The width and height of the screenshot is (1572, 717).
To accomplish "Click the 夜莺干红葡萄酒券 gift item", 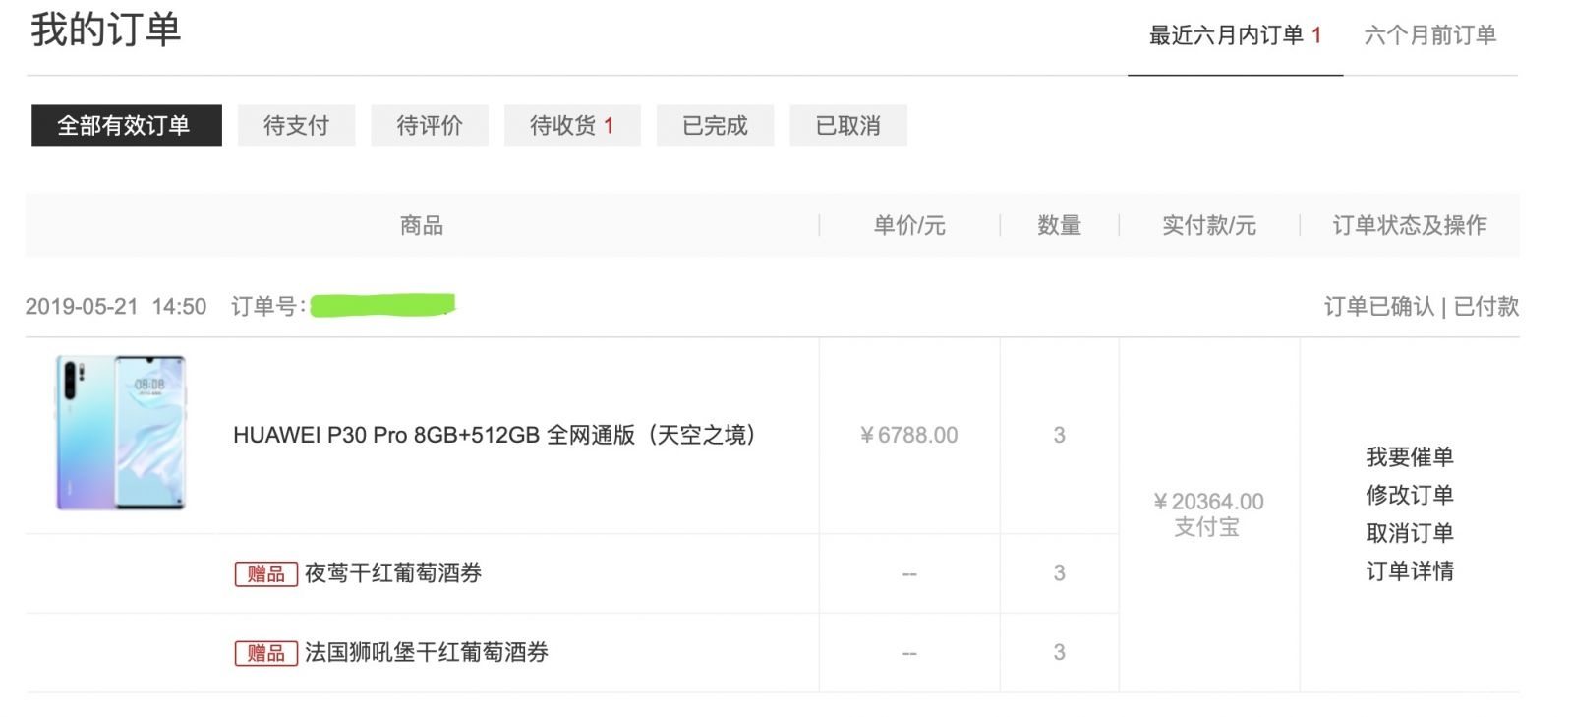I will (x=393, y=573).
